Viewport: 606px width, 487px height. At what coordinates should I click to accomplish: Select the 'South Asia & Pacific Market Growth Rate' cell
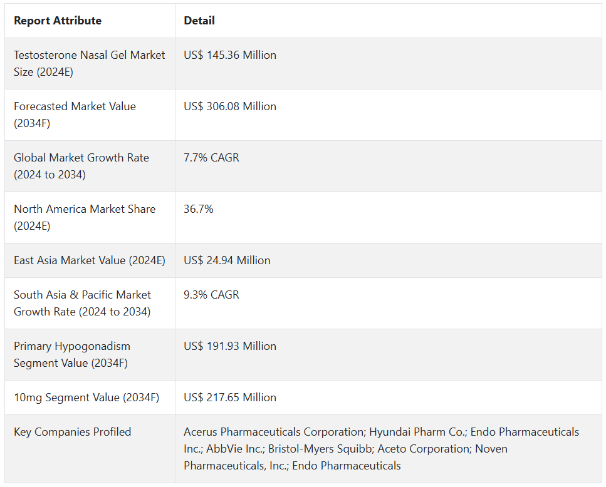(x=82, y=303)
